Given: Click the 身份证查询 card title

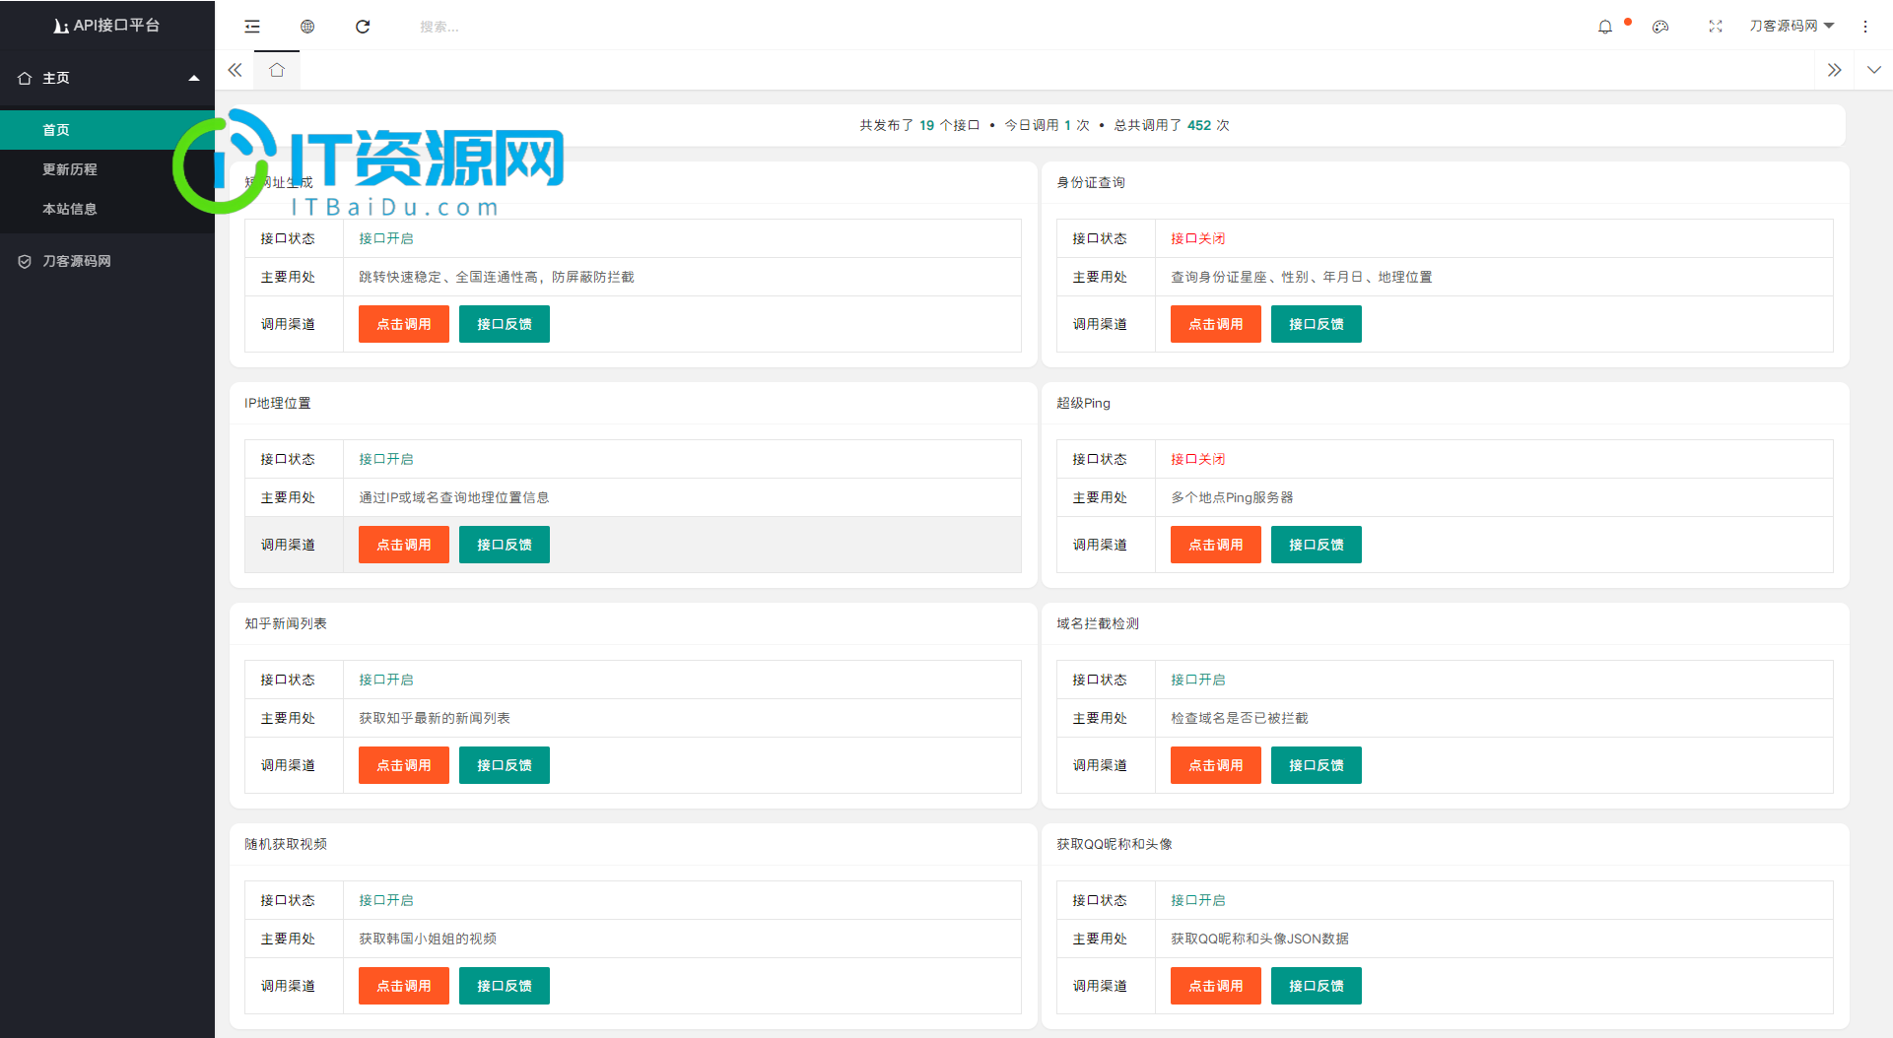Looking at the screenshot, I should coord(1091,182).
